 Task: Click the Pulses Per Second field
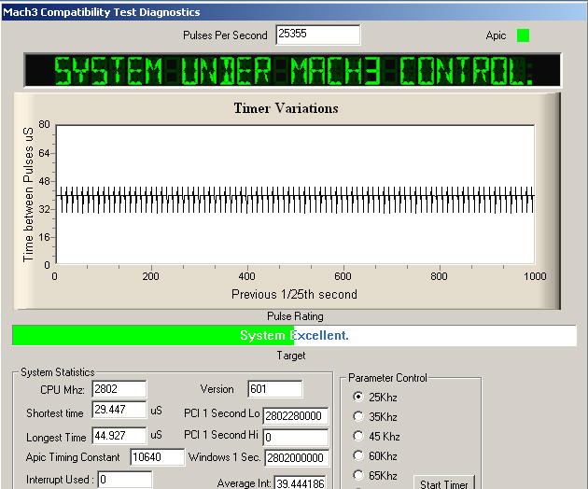click(x=318, y=35)
